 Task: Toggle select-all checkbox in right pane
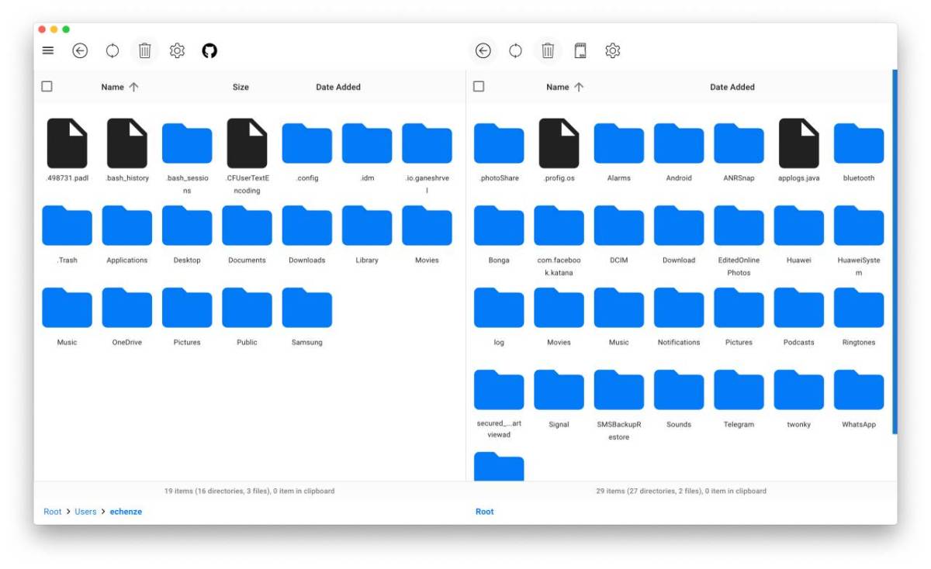click(x=479, y=86)
